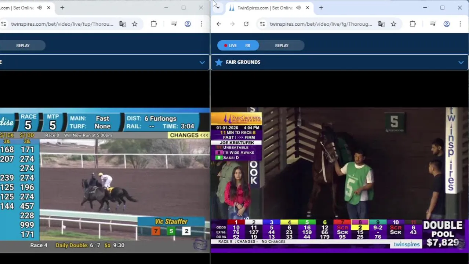Open translate icon in the right window
The height and width of the screenshot is (264, 469).
tap(381, 24)
